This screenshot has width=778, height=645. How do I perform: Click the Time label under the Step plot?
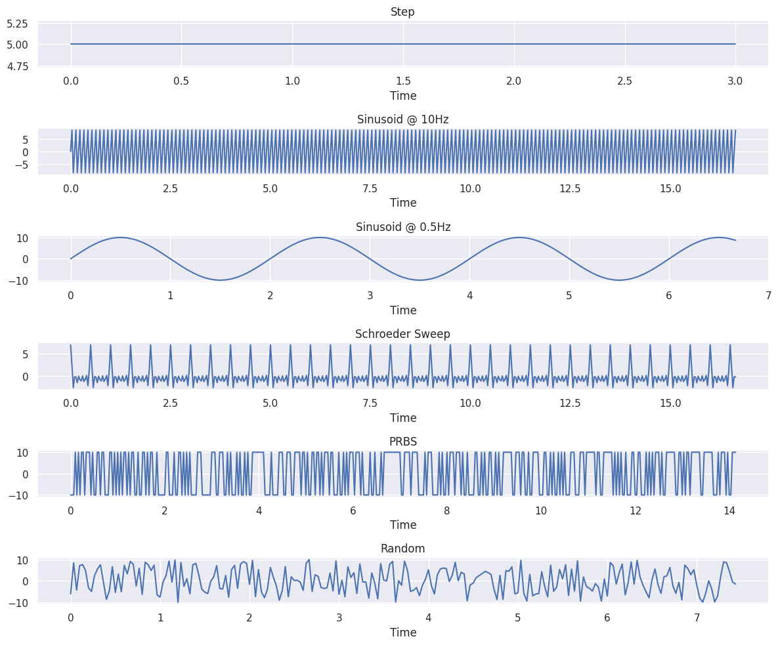(x=402, y=96)
